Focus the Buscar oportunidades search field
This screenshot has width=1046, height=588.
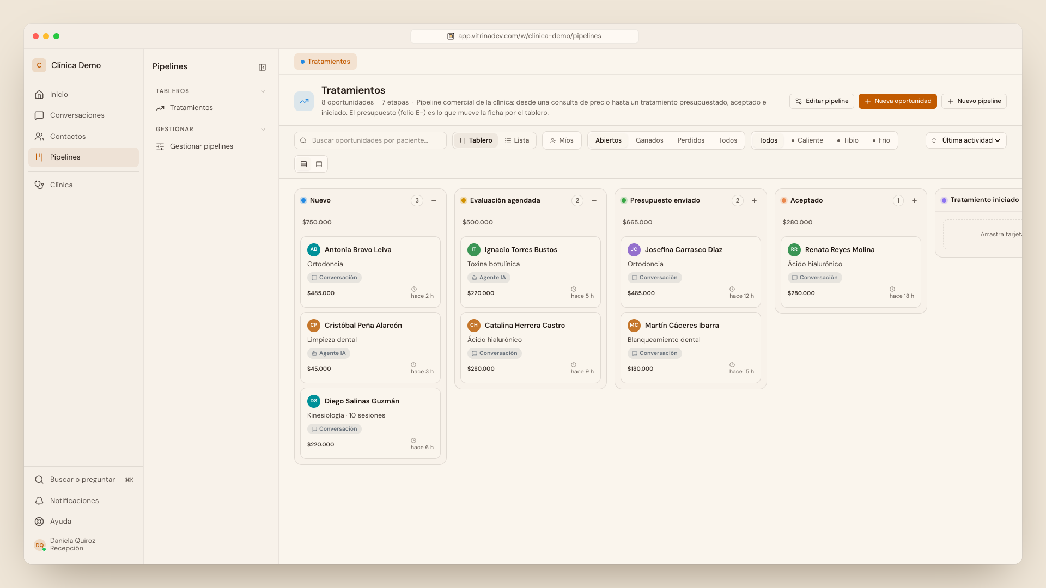coord(370,140)
